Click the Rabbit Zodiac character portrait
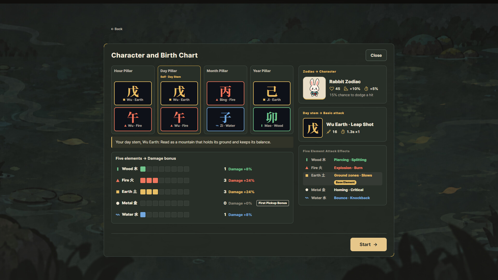This screenshot has width=498, height=280. (314, 88)
